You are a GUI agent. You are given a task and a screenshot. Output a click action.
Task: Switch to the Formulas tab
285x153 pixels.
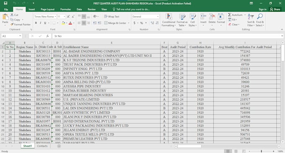point(65,9)
